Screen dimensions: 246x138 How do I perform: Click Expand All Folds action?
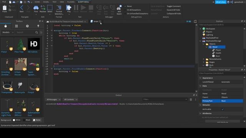pos(173,10)
